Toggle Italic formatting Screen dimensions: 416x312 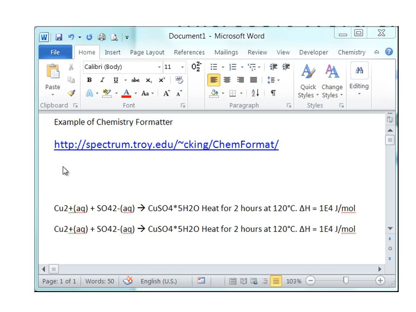point(102,80)
